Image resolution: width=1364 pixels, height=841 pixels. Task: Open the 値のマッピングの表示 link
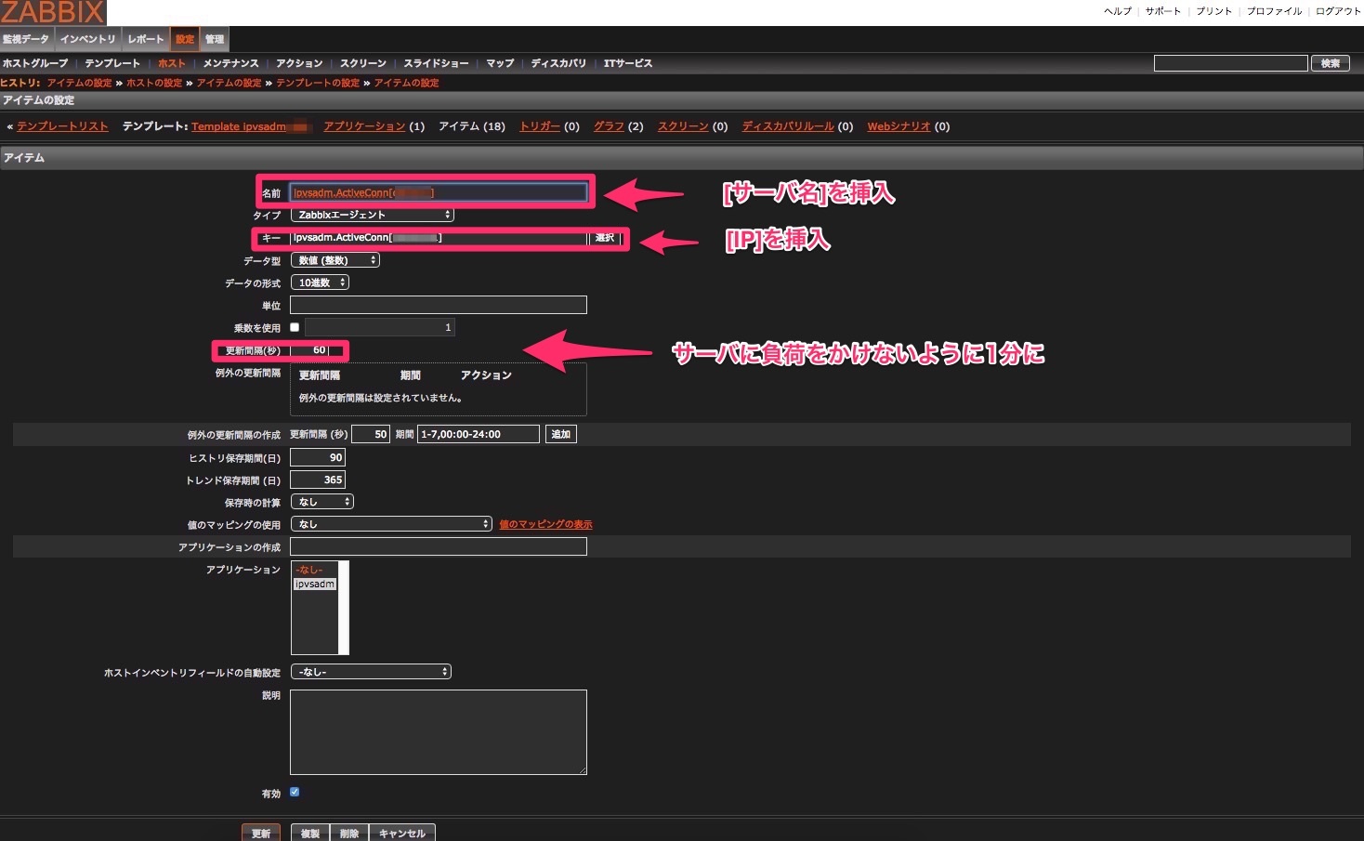545,524
